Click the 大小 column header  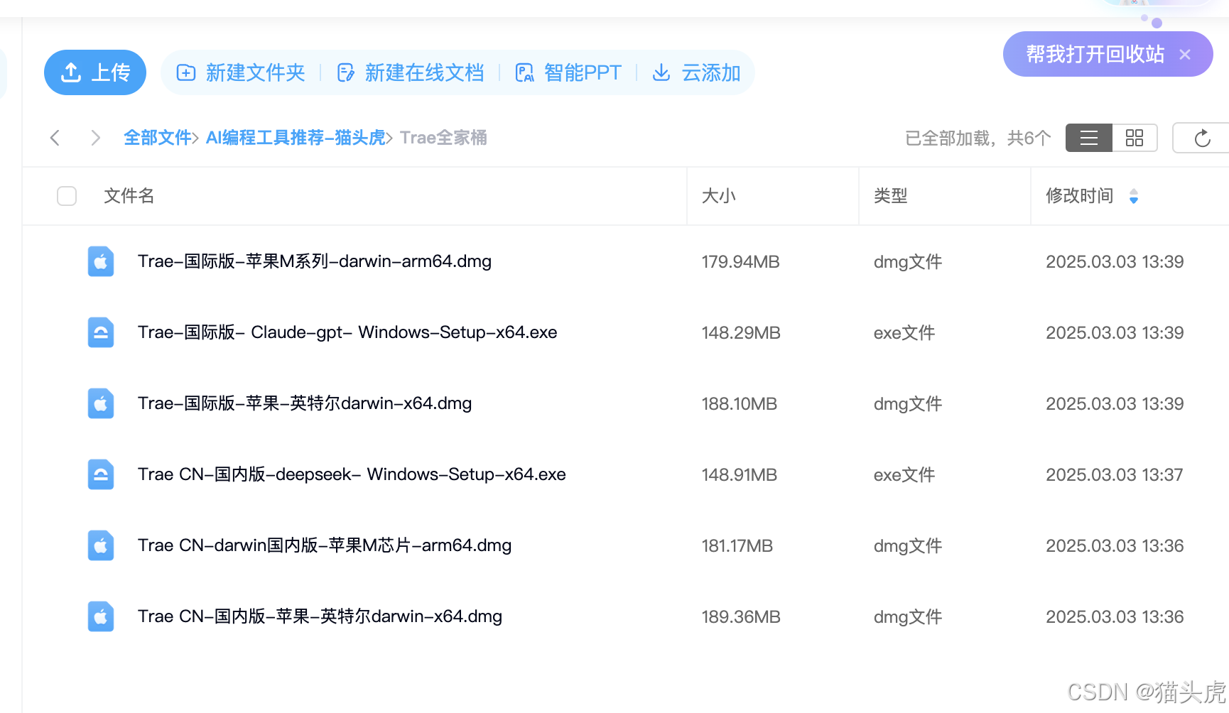(719, 196)
